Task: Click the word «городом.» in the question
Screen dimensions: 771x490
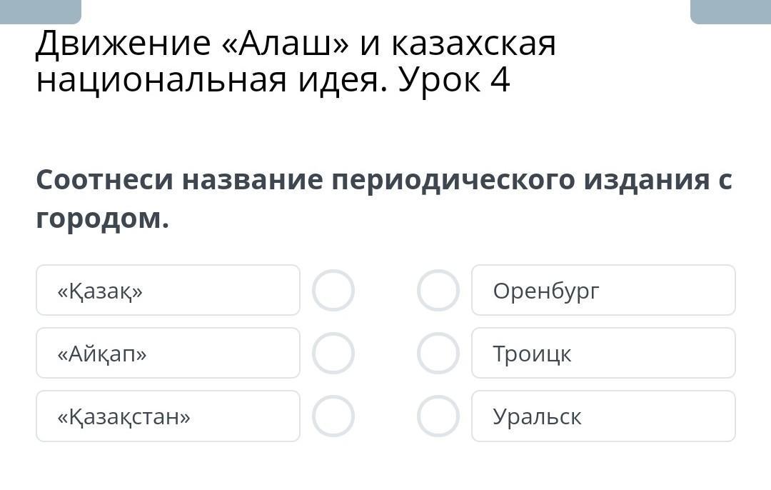Action: point(102,219)
